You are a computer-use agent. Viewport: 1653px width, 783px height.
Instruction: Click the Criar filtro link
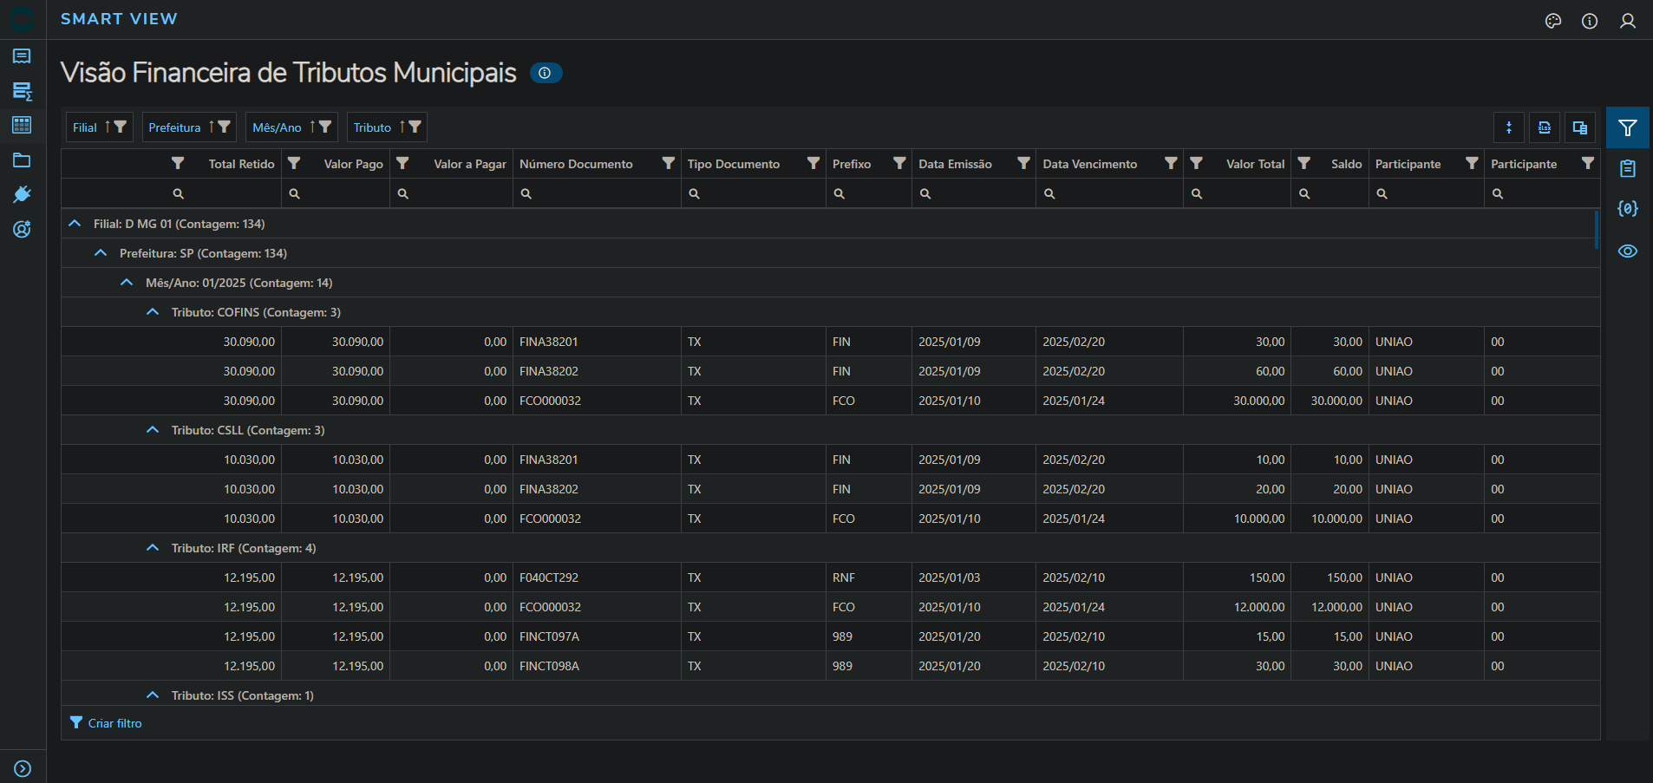click(114, 723)
